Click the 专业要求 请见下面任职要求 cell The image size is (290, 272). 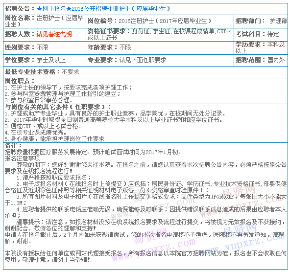tap(160, 60)
